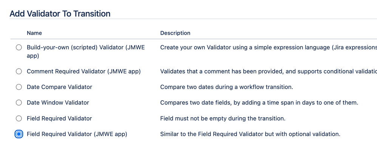Click the 'Compares two date fields' description
Viewport: 377px width, 144px height.
click(x=259, y=103)
